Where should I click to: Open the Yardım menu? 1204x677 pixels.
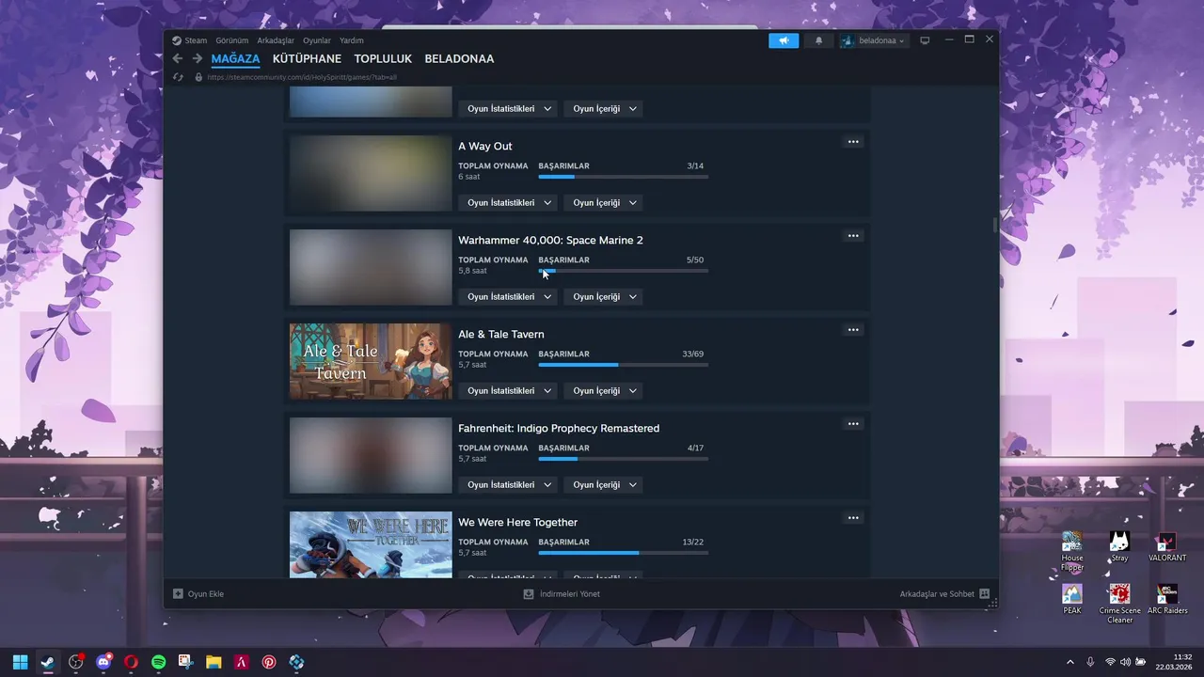[352, 40]
